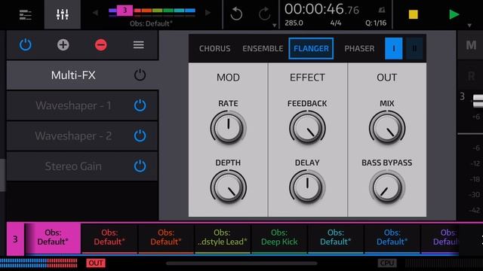Viewport: 483px width, 271px height.
Task: Toggle the Multi-FX power button
Action: pos(140,75)
